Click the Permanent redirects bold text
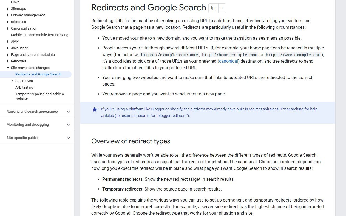This screenshot has width=346, height=216. [x=122, y=179]
